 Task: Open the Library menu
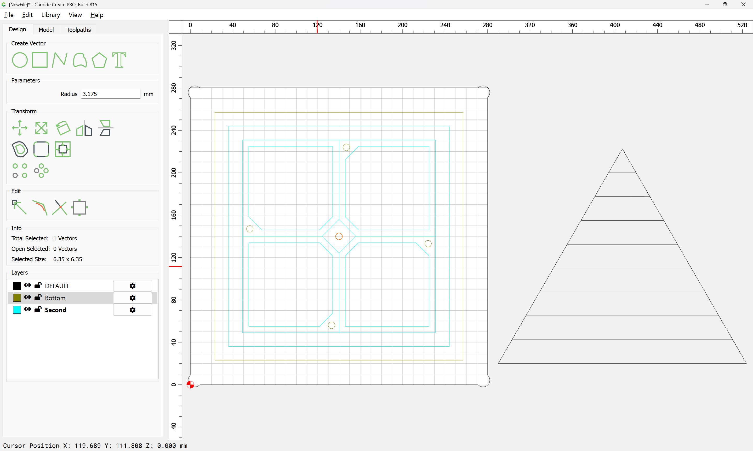(50, 15)
